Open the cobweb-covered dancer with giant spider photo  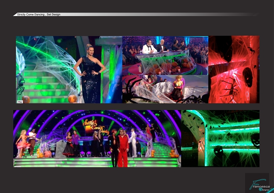click(x=165, y=89)
